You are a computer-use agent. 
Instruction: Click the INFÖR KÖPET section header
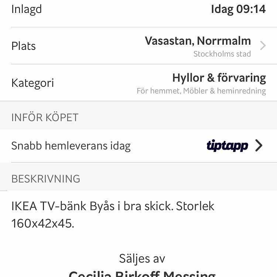click(x=45, y=117)
